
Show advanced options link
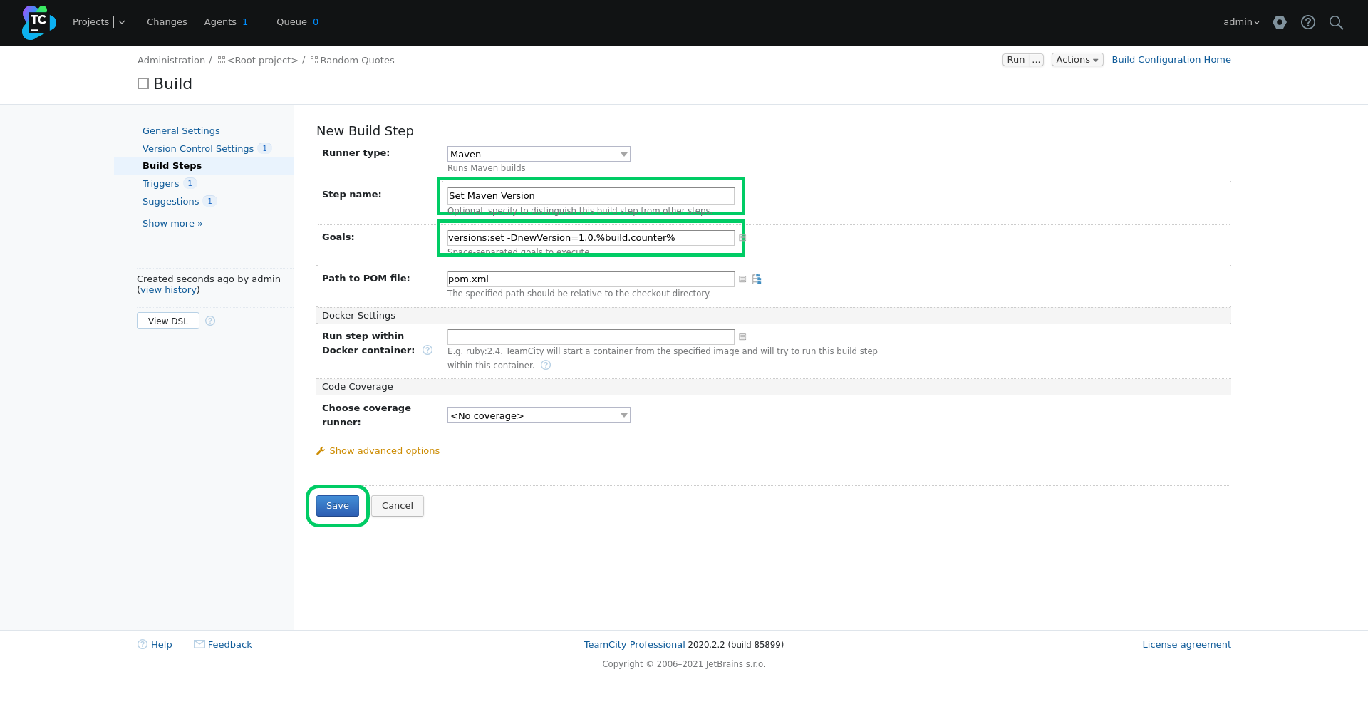384,451
